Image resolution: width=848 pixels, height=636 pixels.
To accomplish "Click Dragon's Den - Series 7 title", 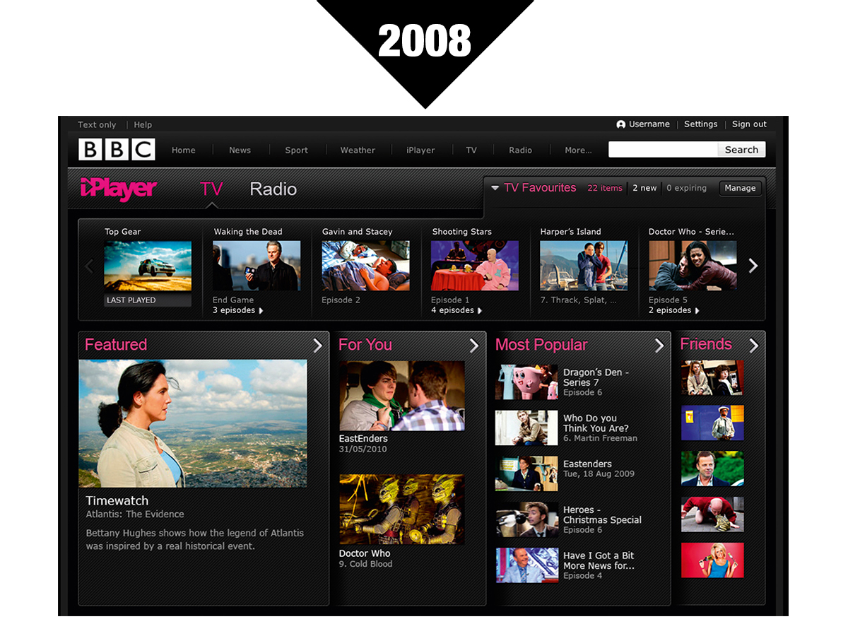I will click(x=596, y=377).
